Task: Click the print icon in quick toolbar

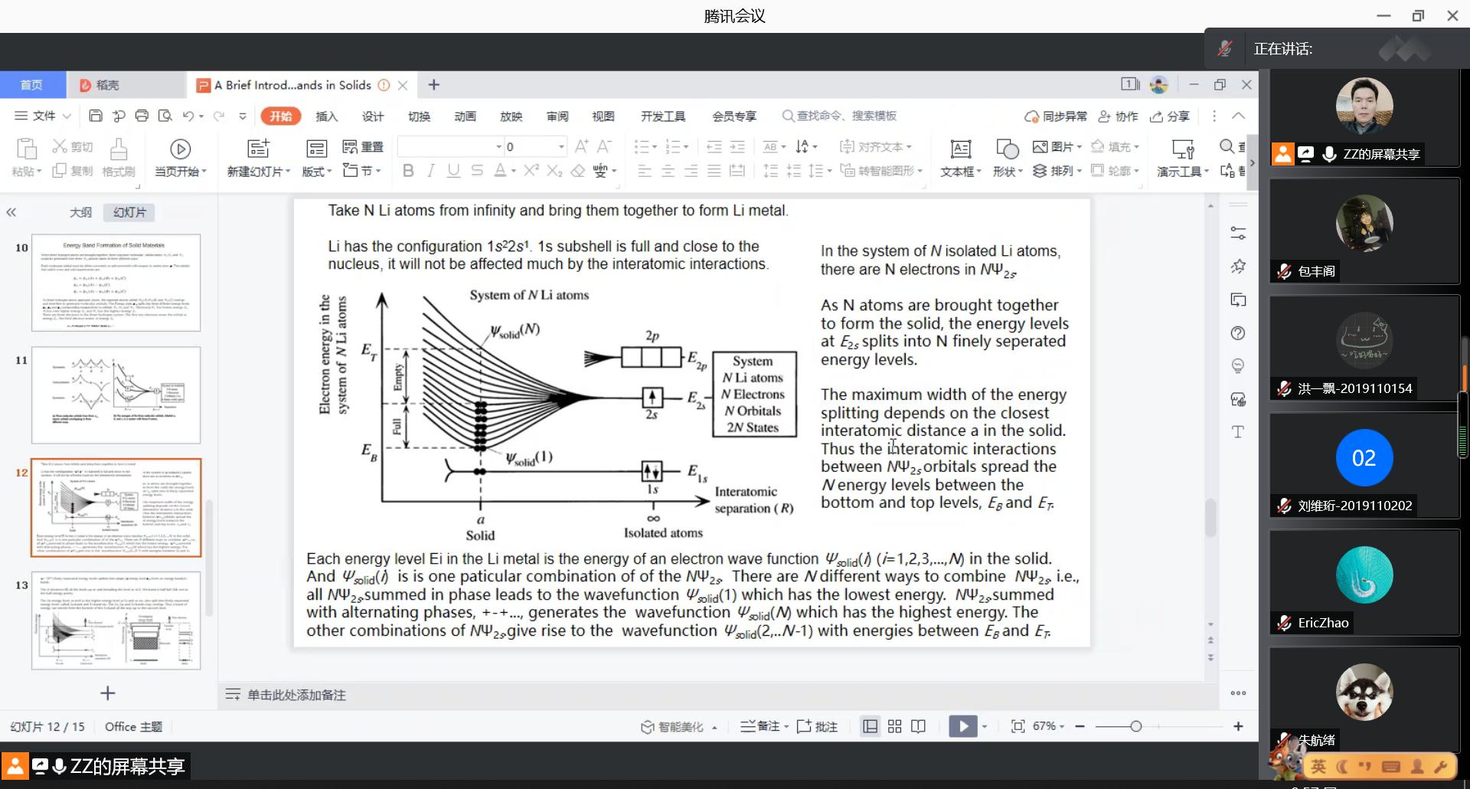Action: pos(142,116)
